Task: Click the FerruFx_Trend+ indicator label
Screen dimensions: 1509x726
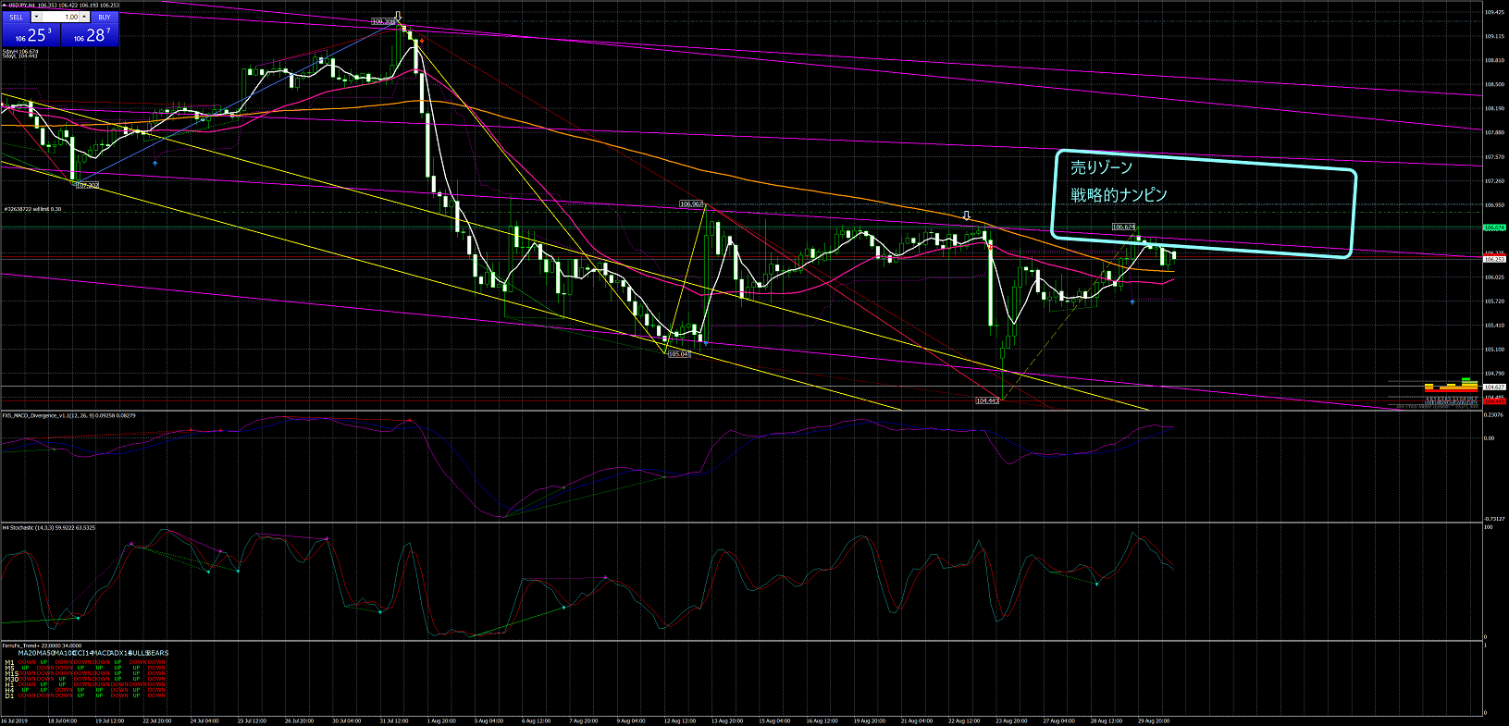Action: click(42, 646)
